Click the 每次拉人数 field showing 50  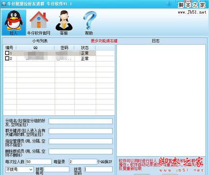coord(39,161)
